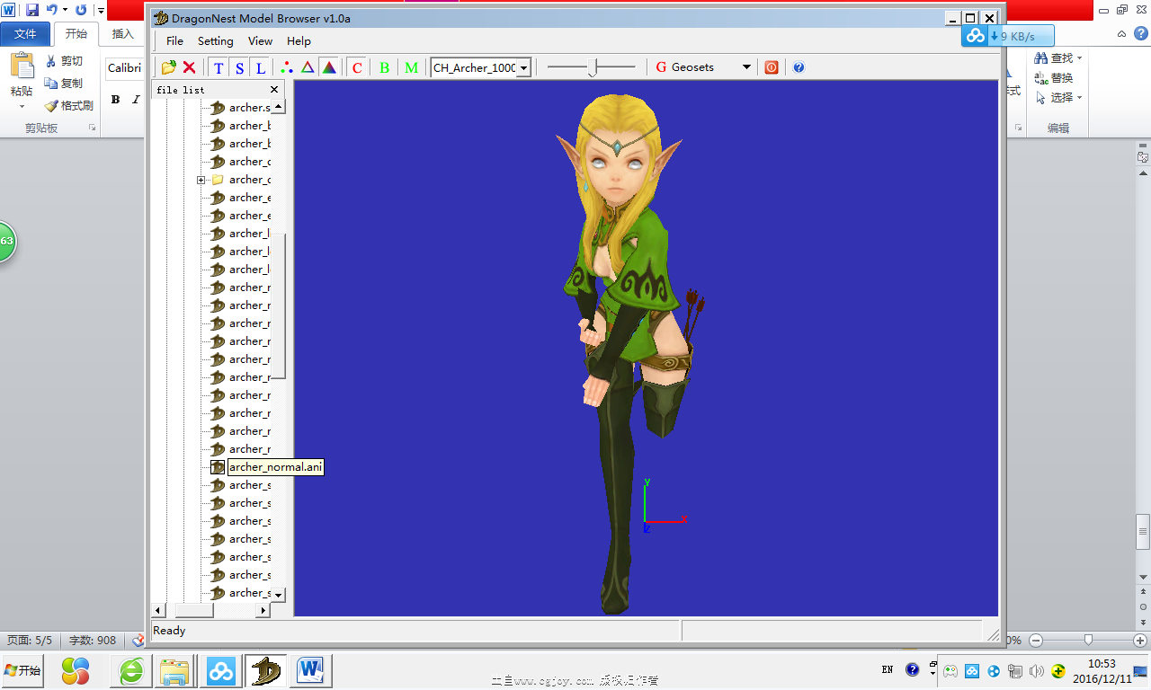Expand the archer_c folder node
Screen dimensions: 1151x690
pyautogui.click(x=201, y=180)
